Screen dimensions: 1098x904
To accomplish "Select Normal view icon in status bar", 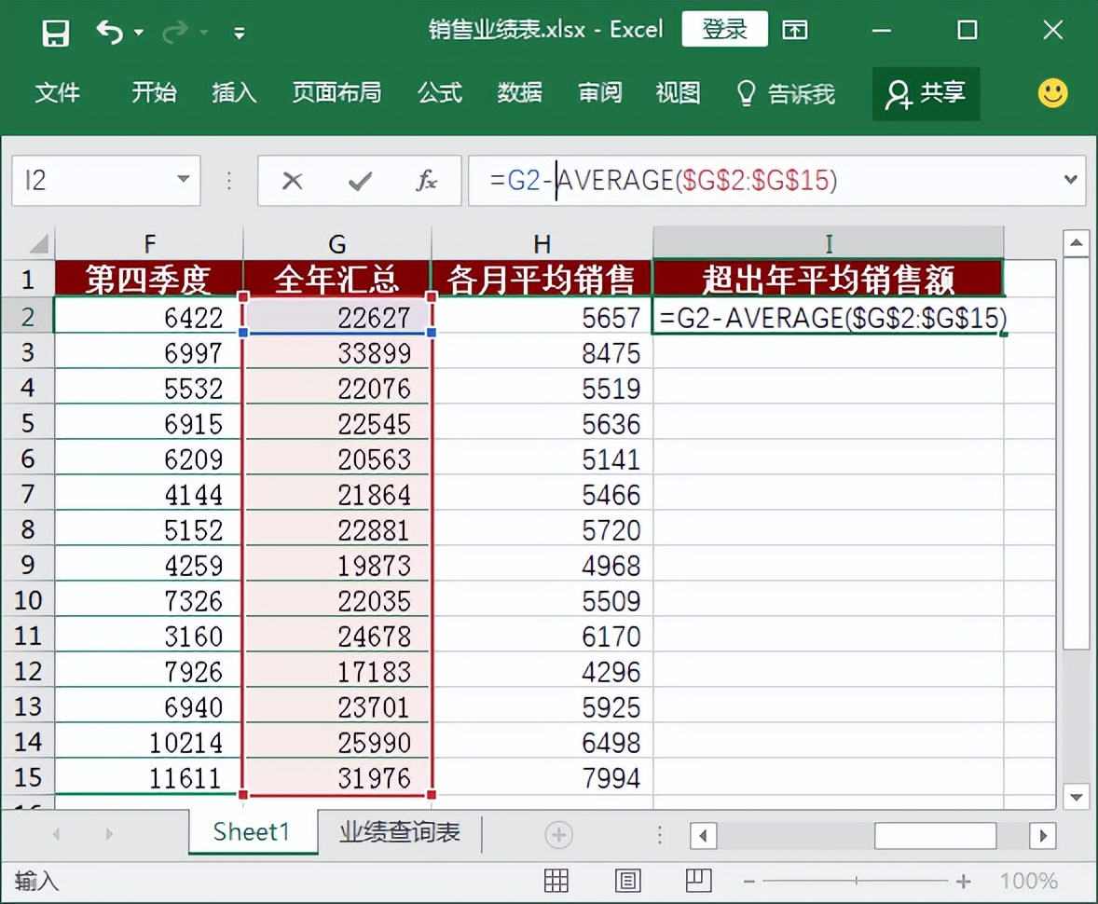I will [556, 880].
